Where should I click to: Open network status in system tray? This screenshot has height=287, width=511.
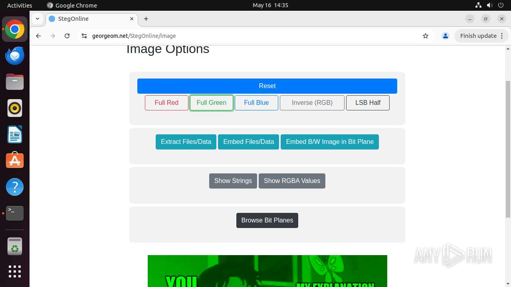pos(479,5)
